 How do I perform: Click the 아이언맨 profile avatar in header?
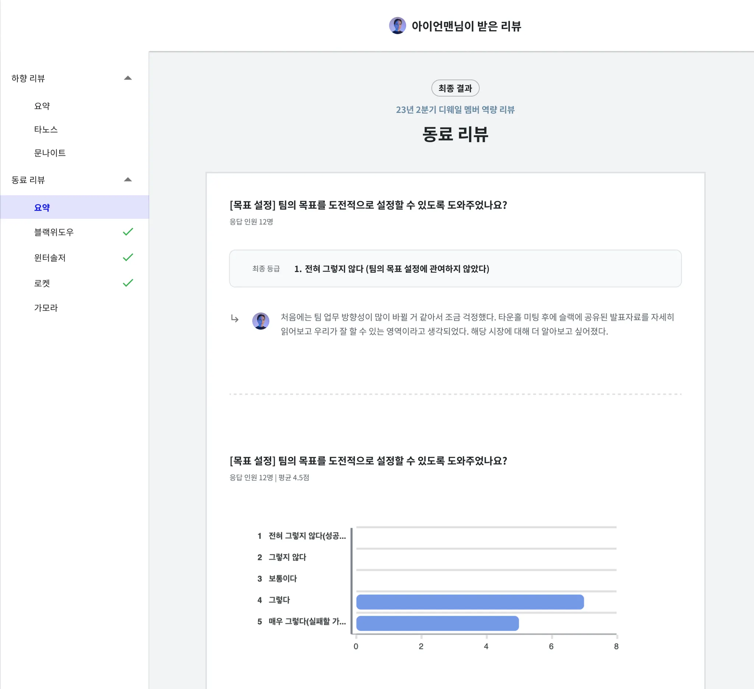point(397,25)
